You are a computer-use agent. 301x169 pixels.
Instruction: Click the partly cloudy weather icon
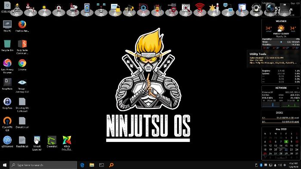point(281,28)
